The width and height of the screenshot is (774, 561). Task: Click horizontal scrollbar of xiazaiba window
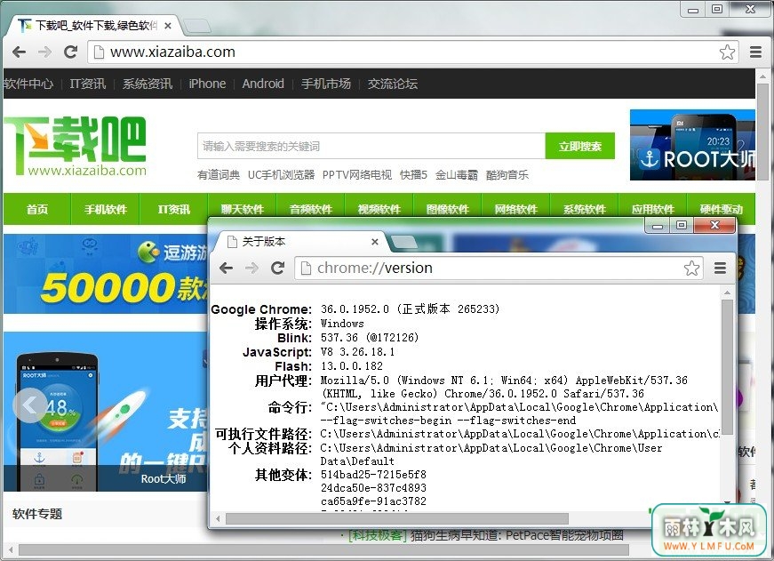[x=323, y=549]
